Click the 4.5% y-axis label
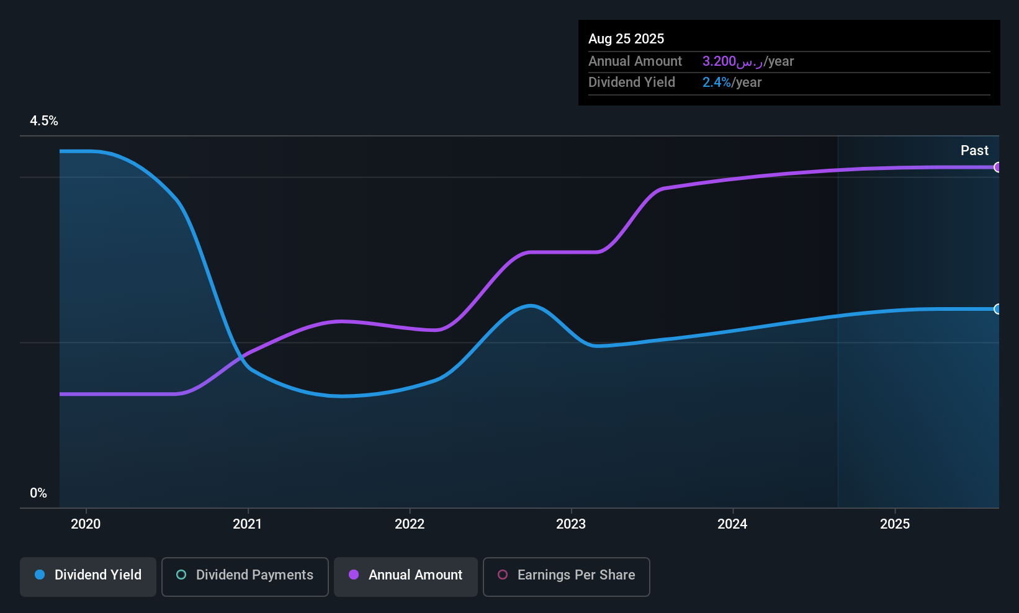Viewport: 1019px width, 613px height. (x=44, y=121)
